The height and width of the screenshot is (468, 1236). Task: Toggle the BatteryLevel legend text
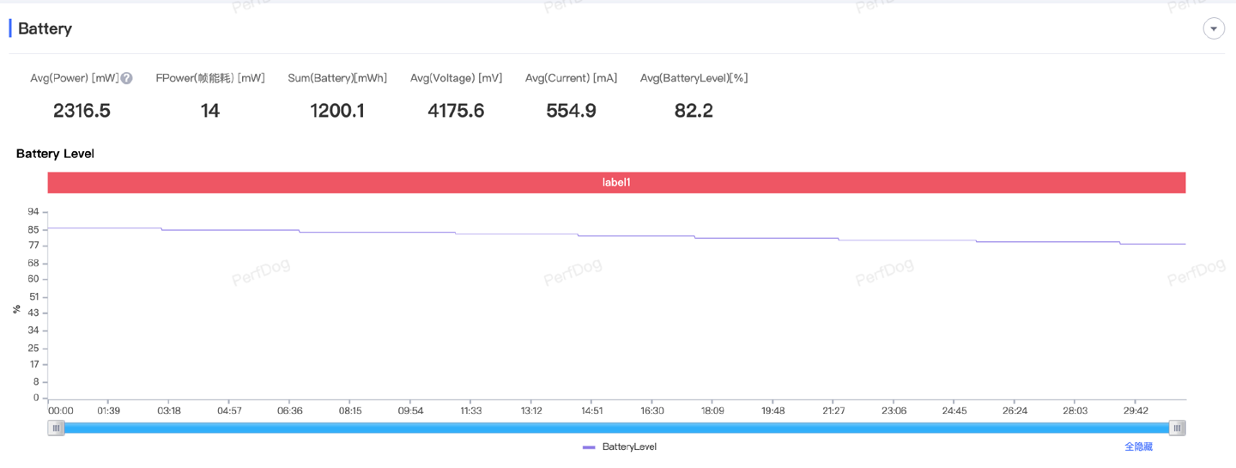pyautogui.click(x=629, y=447)
